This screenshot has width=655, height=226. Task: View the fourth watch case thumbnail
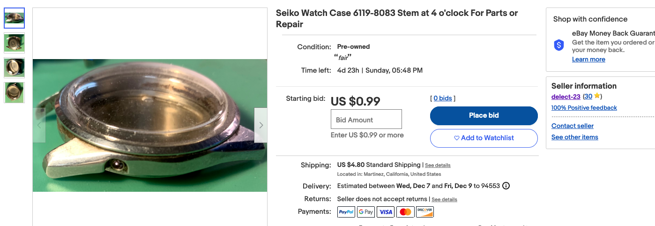pyautogui.click(x=14, y=92)
